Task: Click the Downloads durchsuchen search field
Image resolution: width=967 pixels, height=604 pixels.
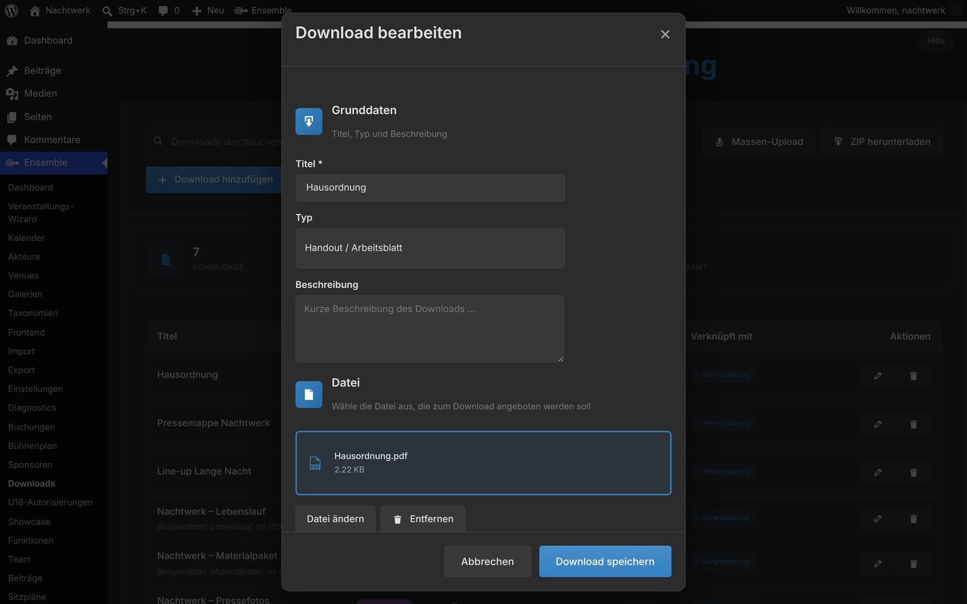Action: pyautogui.click(x=215, y=142)
